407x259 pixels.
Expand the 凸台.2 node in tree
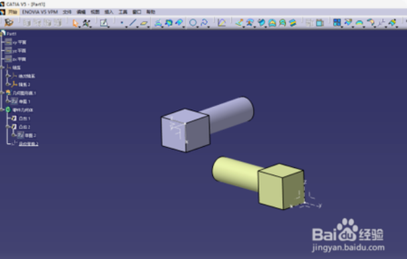coord(8,127)
